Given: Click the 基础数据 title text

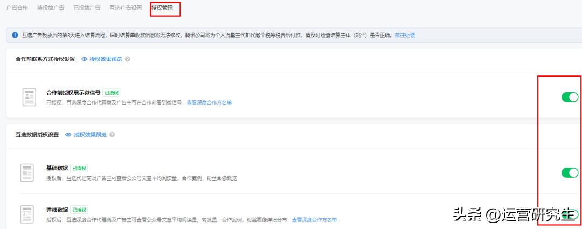Looking at the screenshot, I should (57, 168).
